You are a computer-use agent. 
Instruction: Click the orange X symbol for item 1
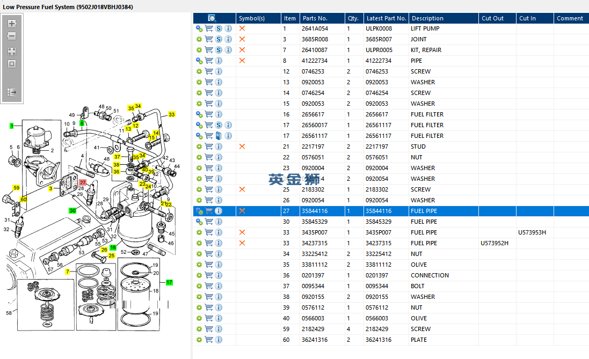tap(242, 28)
